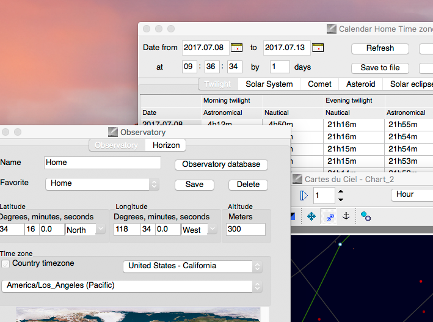
Task: Open the North latitude direction dropdown
Action: click(x=86, y=229)
